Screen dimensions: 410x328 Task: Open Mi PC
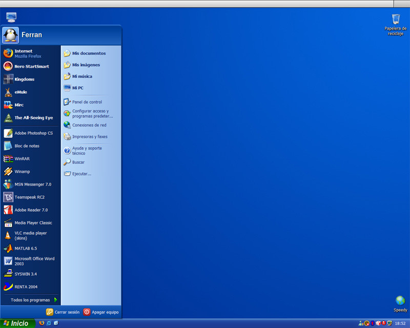[91, 88]
